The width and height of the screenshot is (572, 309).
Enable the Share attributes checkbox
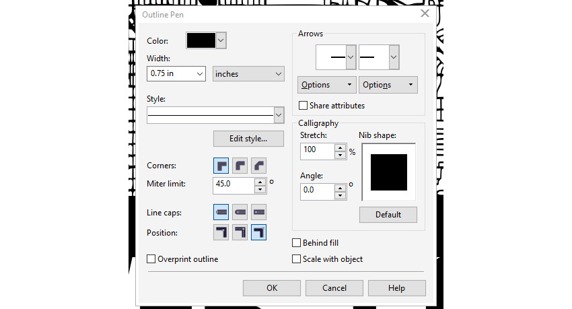(x=303, y=106)
